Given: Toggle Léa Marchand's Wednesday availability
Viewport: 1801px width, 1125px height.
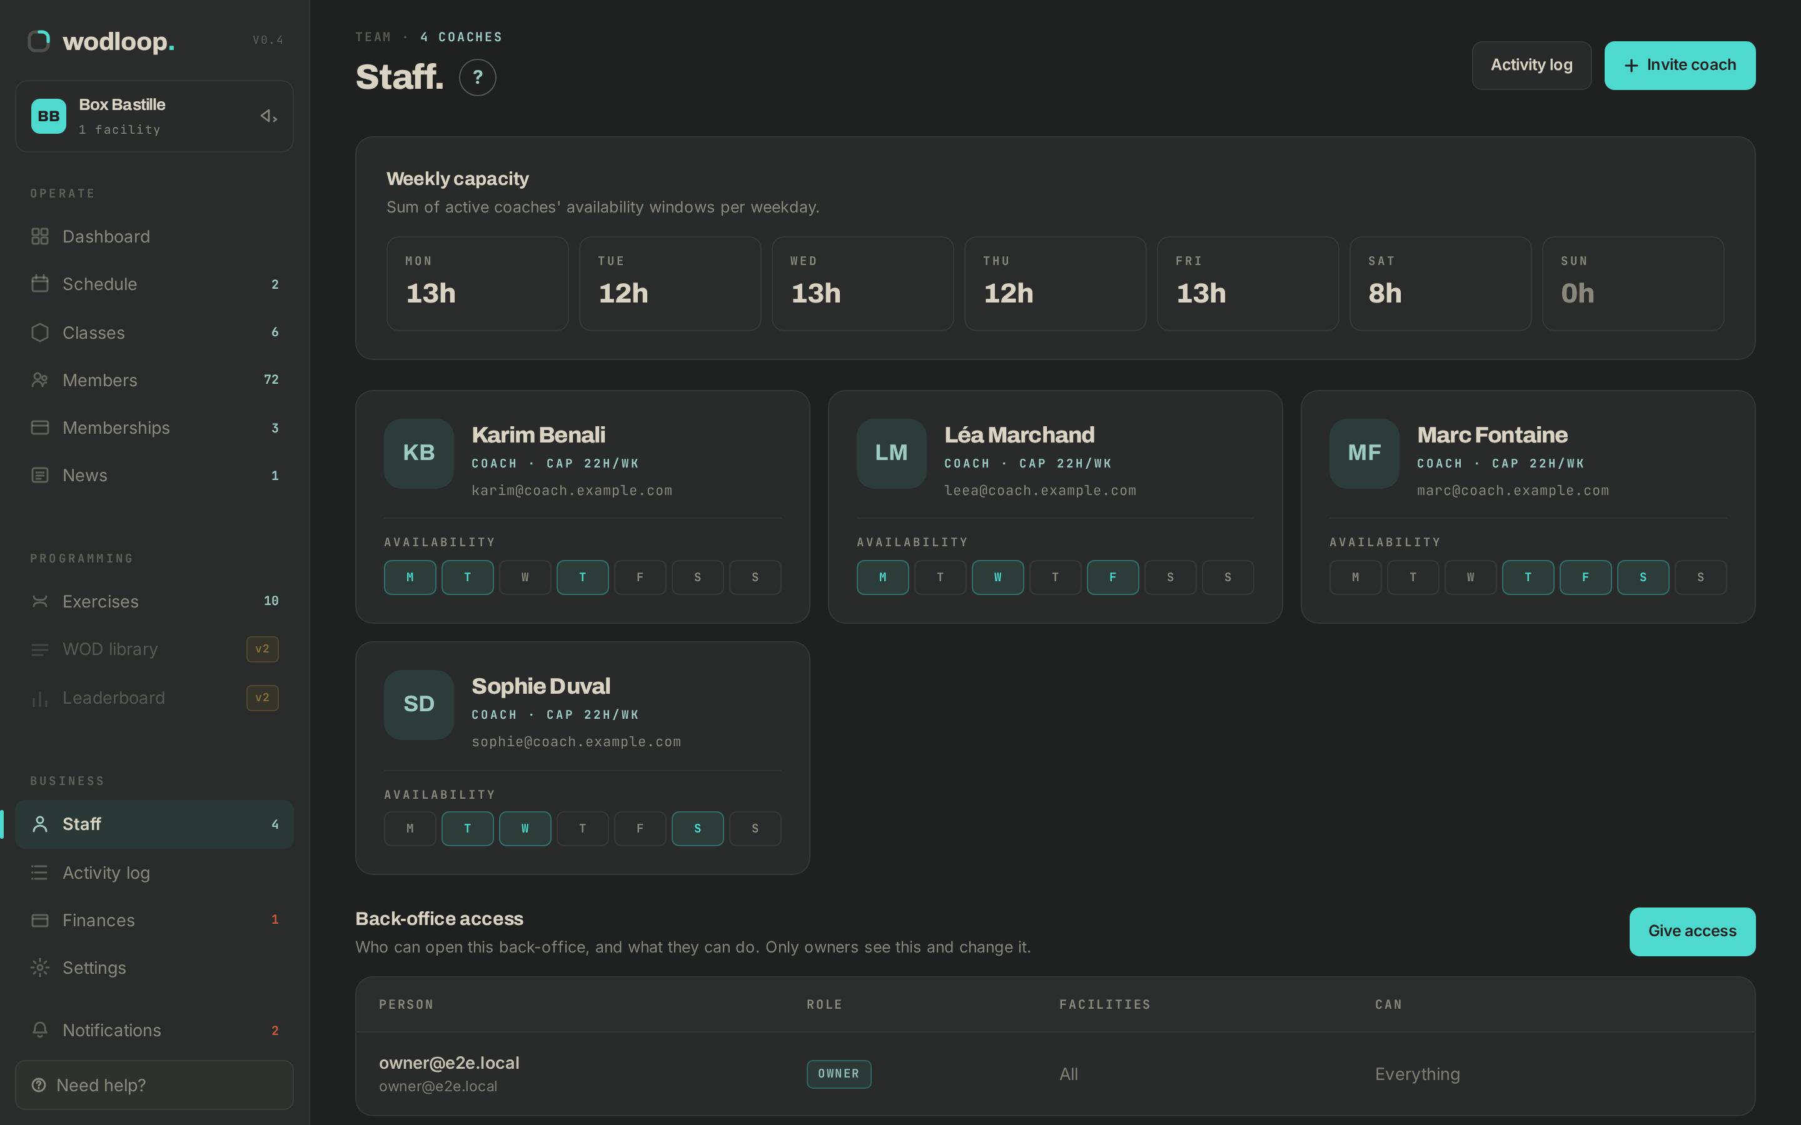Looking at the screenshot, I should [x=998, y=577].
